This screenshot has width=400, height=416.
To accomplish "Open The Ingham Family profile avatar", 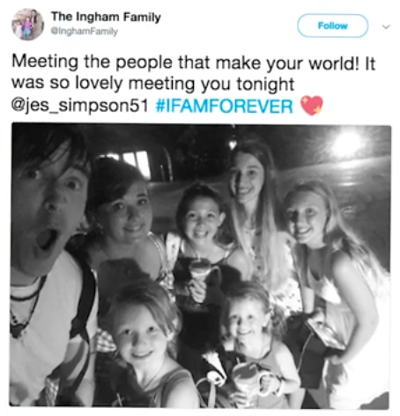I will tap(27, 25).
